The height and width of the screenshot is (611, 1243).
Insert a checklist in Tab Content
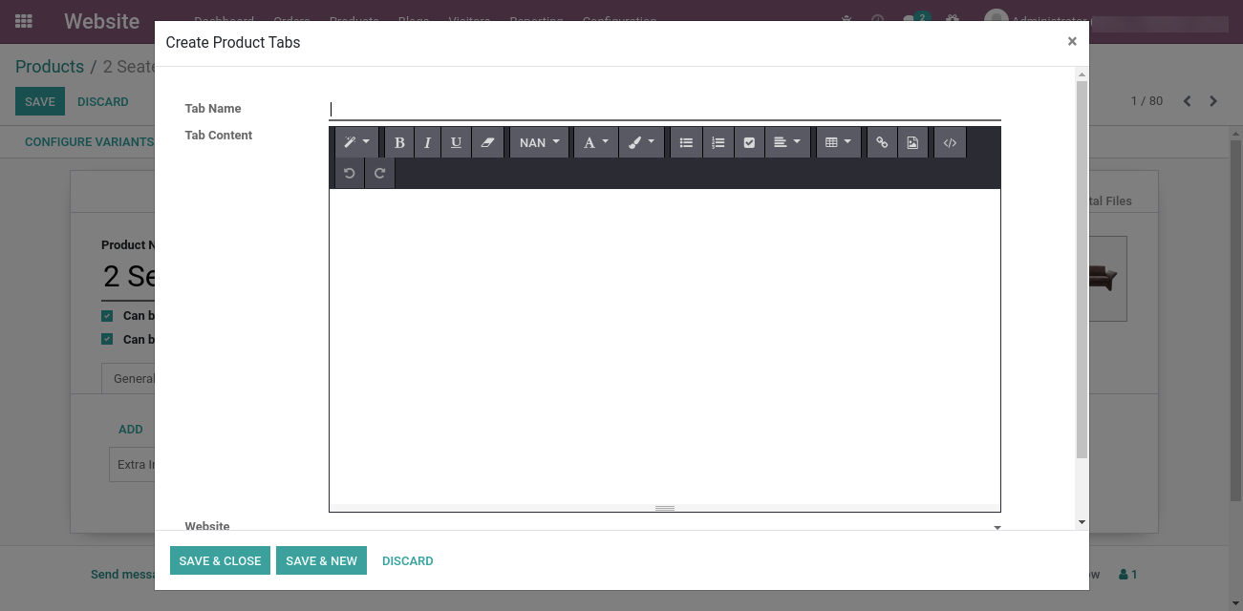[749, 143]
